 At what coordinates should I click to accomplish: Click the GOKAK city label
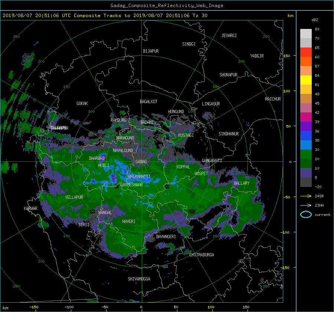point(82,104)
